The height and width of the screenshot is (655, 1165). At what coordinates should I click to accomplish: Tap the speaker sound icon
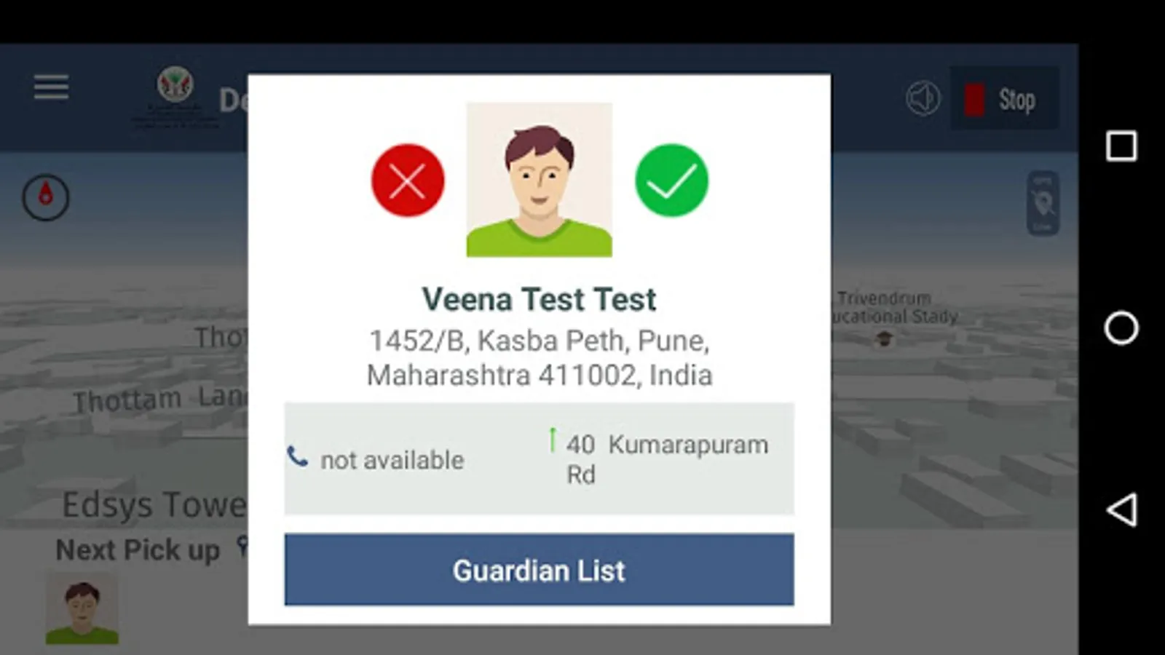[x=923, y=98]
